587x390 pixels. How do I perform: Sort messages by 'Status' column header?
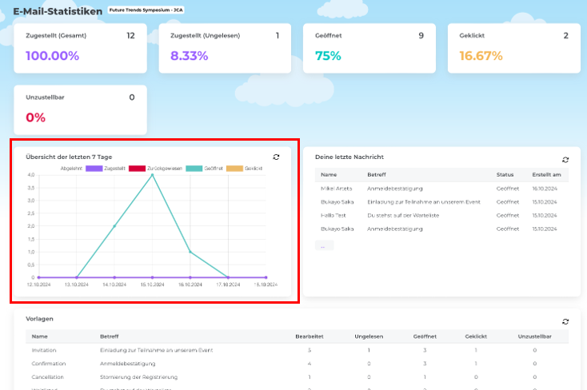(x=505, y=175)
